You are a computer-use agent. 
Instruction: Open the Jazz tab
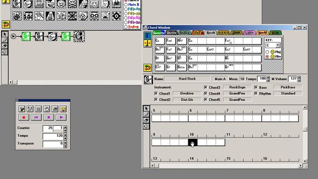(237, 33)
